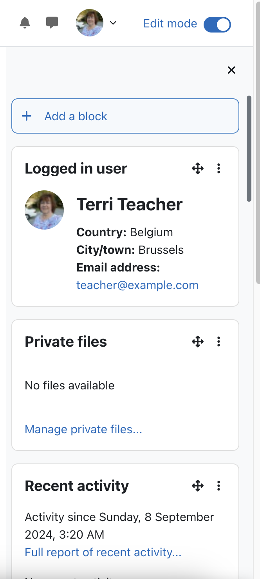This screenshot has height=579, width=260.
Task: Open the Private files block actions menu
Action: [x=218, y=342]
